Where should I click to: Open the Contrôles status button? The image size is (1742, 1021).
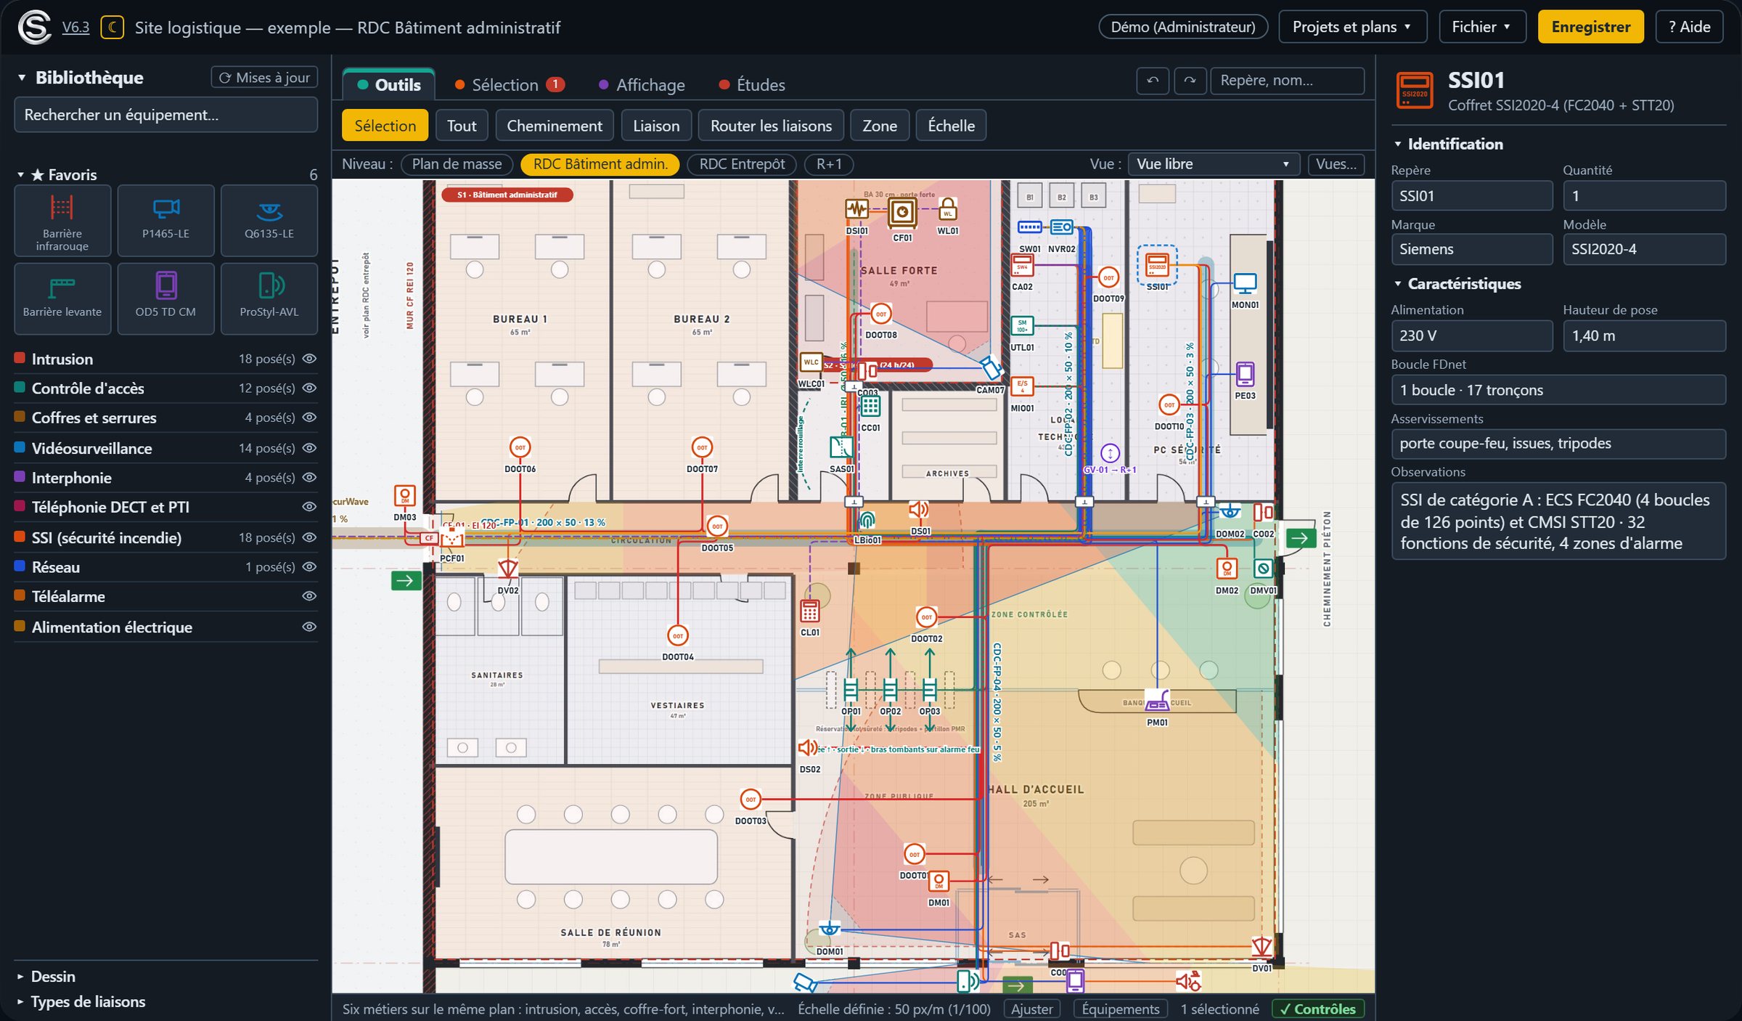click(x=1318, y=1009)
